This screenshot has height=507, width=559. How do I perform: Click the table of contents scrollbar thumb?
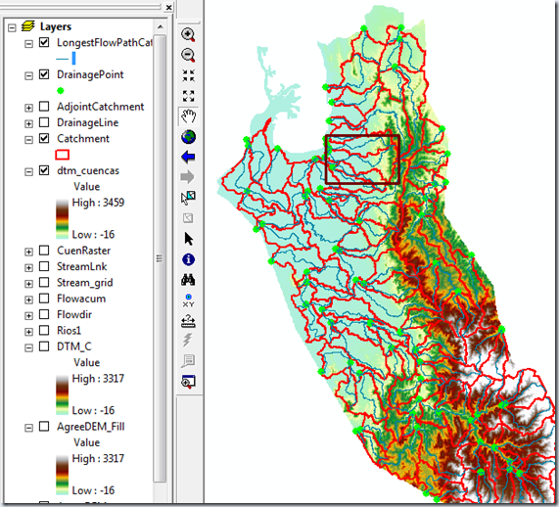pyautogui.click(x=161, y=257)
